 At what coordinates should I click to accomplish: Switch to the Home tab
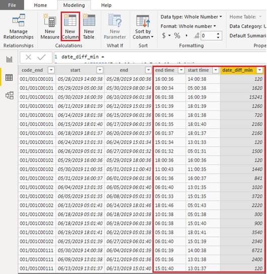pyautogui.click(x=40, y=5)
